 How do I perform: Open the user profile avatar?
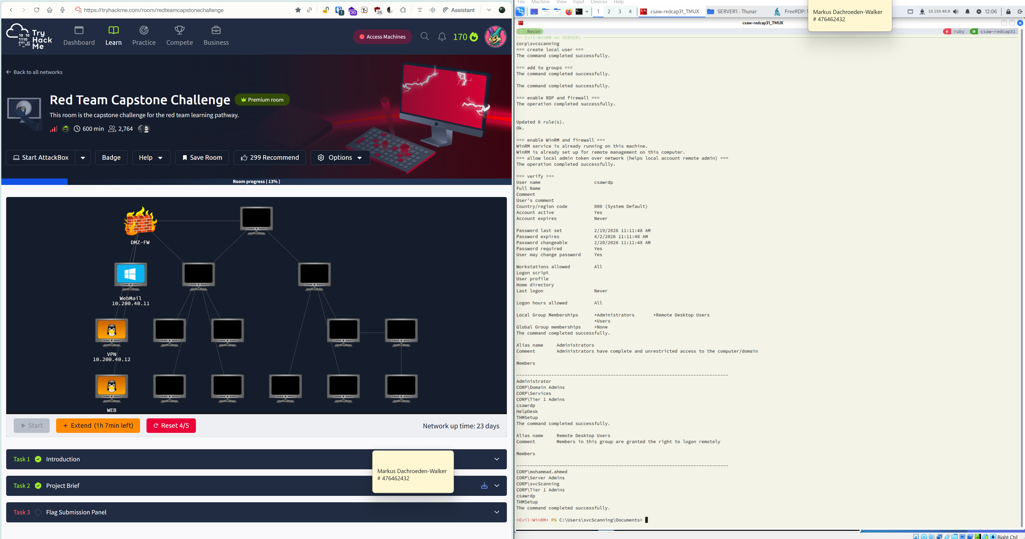tap(495, 36)
